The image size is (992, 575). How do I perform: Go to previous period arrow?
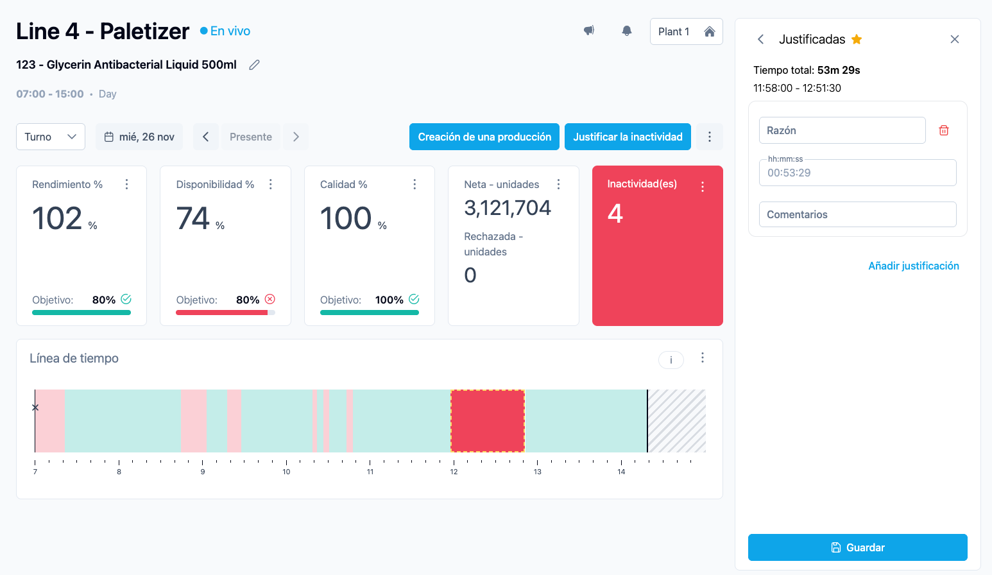(x=206, y=137)
